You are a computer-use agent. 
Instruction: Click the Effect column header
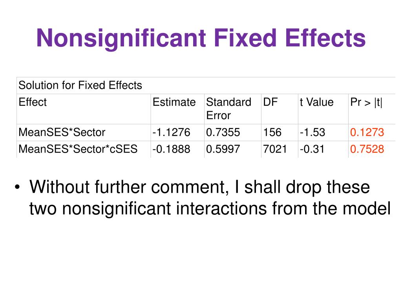coord(33,102)
